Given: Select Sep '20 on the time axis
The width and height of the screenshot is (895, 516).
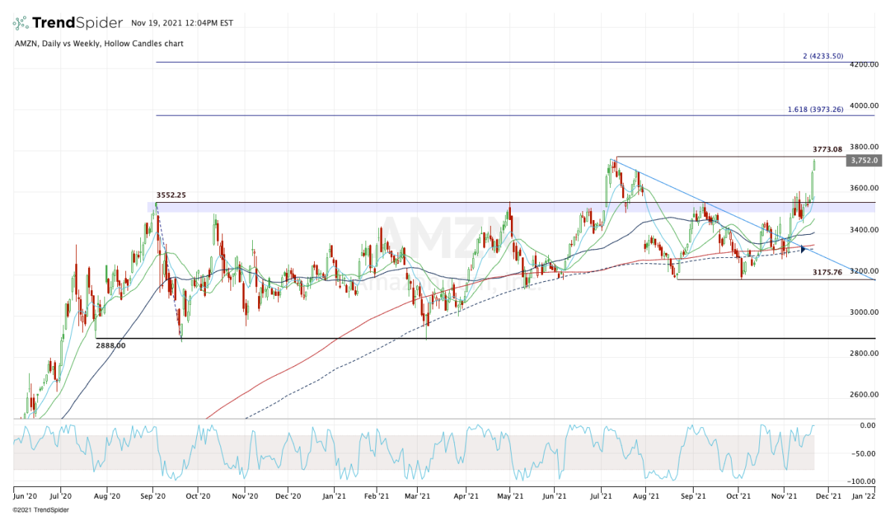Looking at the screenshot, I should [155, 494].
